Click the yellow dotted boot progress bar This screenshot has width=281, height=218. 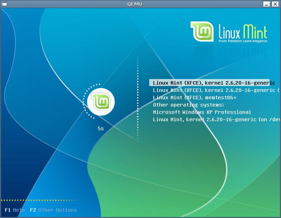41,200
